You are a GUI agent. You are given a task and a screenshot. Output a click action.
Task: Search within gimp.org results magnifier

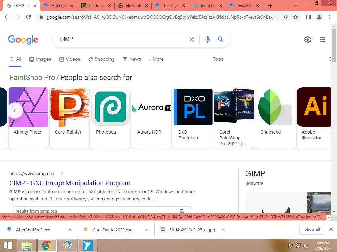(182, 211)
